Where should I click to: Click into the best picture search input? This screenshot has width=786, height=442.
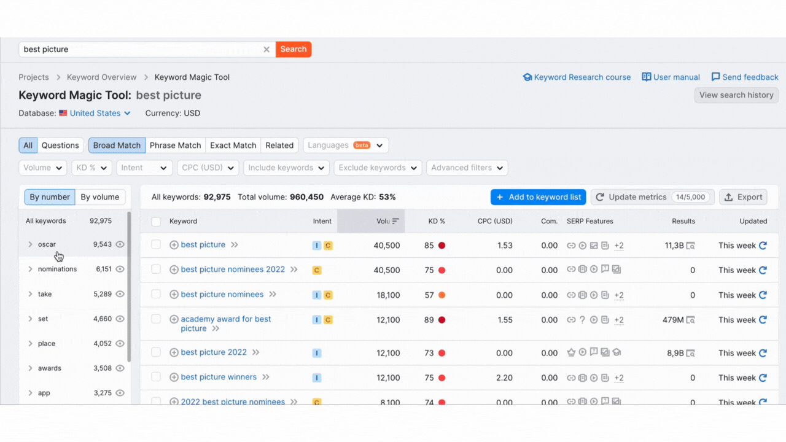tap(141, 50)
